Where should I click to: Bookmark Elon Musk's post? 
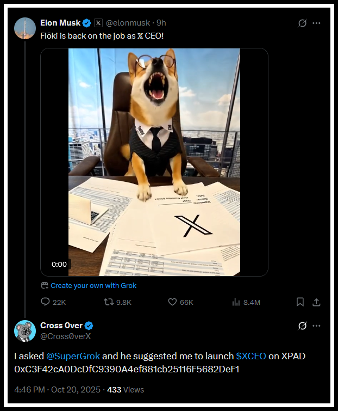coord(300,302)
